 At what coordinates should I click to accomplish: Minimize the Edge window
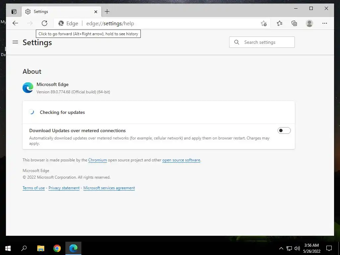pos(296,8)
